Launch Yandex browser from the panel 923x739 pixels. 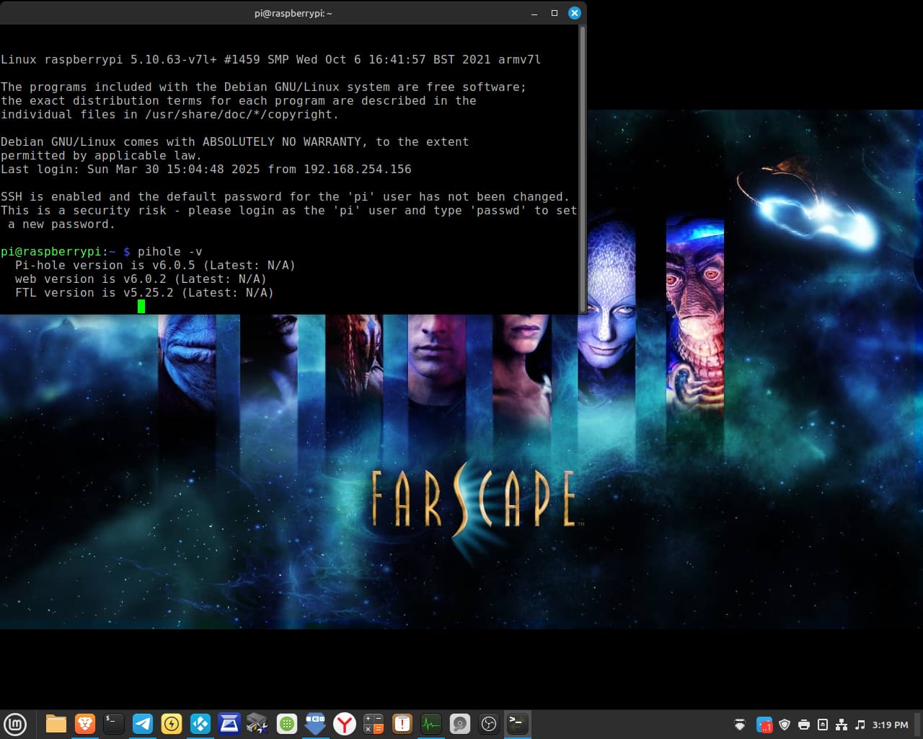[x=345, y=724]
